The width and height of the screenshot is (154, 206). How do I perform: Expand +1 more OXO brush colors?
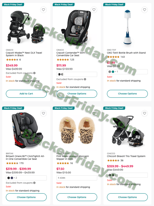coord(116,72)
